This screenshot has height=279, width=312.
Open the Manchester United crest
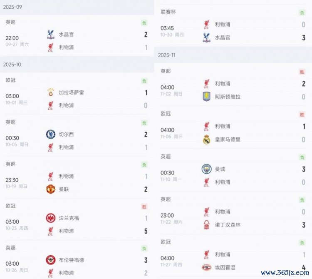[51, 189]
